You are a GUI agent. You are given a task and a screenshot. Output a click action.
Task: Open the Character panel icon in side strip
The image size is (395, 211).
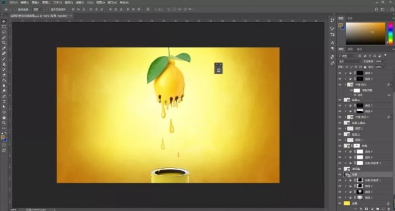(x=332, y=43)
